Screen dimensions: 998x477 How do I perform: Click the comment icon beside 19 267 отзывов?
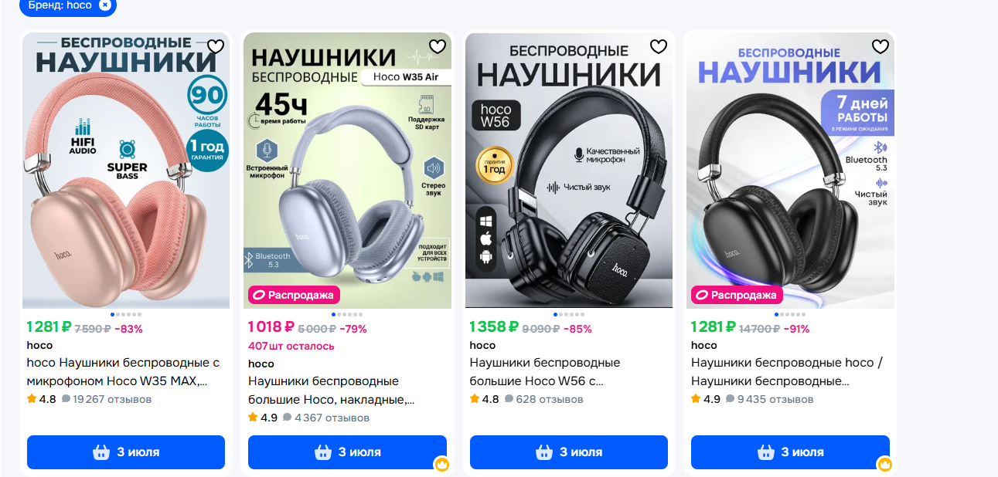point(66,400)
